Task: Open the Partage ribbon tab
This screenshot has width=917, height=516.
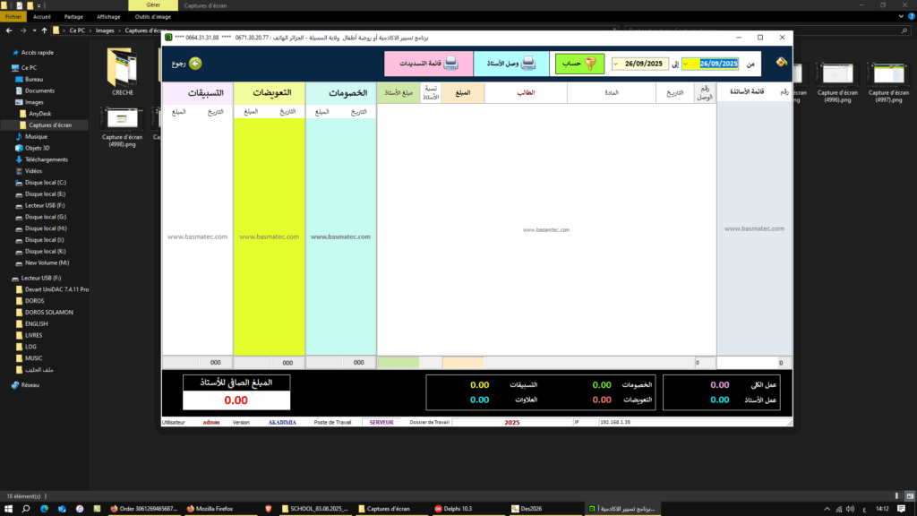Action: tap(73, 16)
